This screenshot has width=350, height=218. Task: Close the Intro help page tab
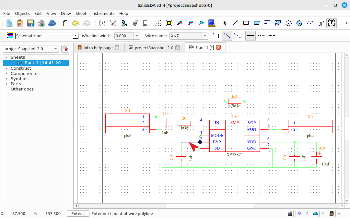(117, 48)
